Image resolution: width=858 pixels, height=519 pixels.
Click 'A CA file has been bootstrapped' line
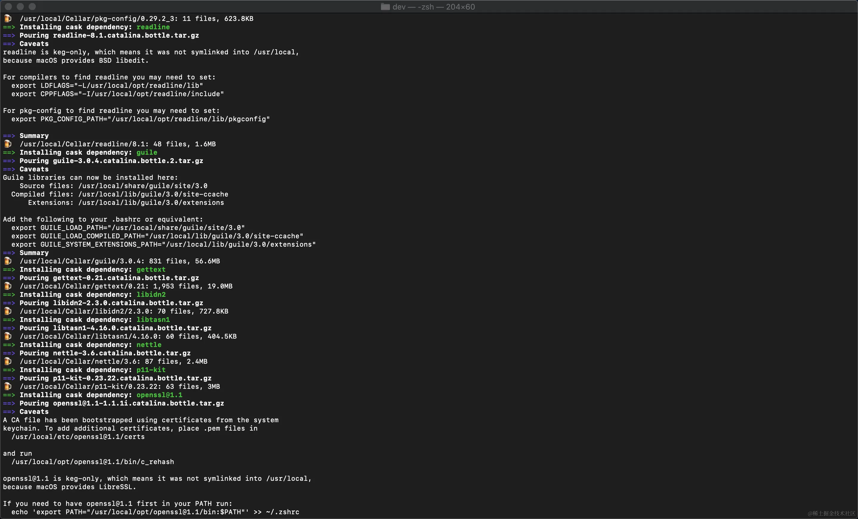point(141,420)
